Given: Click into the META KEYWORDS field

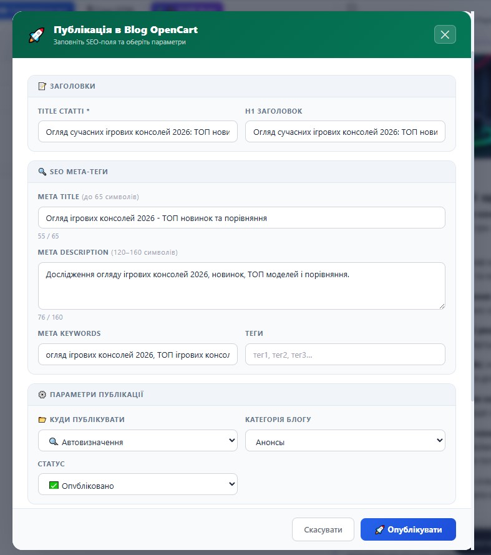Looking at the screenshot, I should pyautogui.click(x=138, y=354).
